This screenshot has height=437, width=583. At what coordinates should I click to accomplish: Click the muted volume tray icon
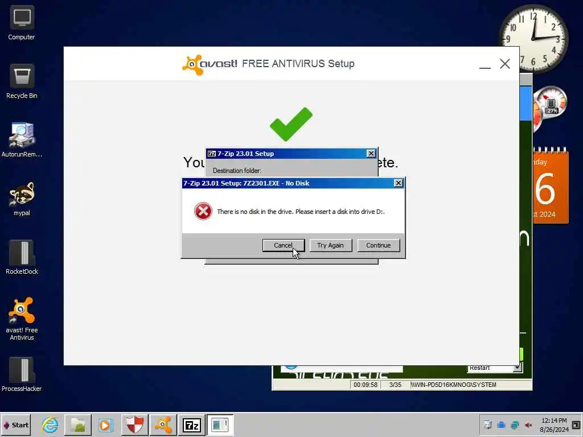point(528,425)
